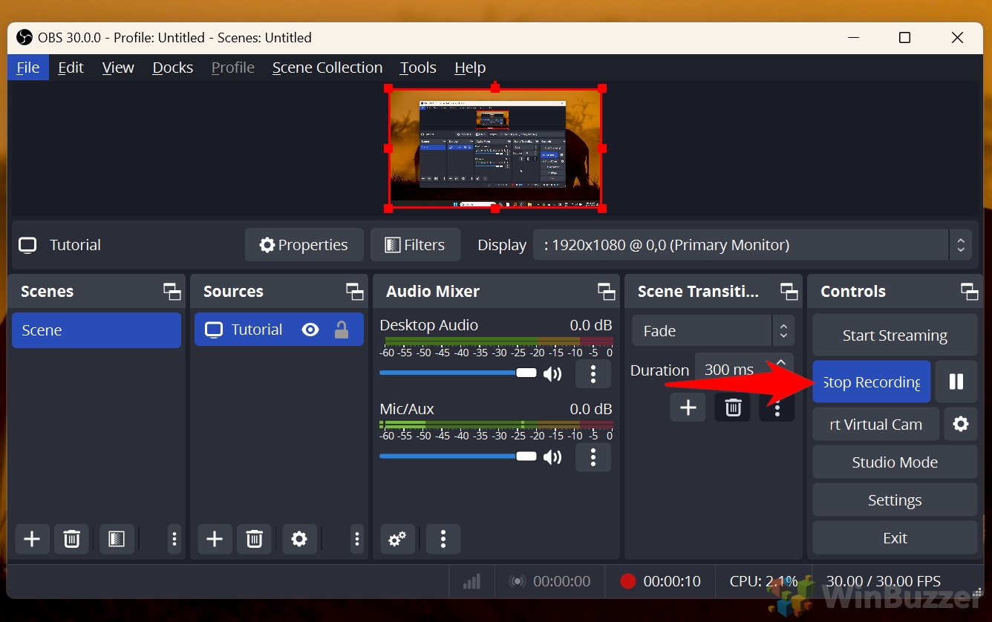Image resolution: width=992 pixels, height=622 pixels.
Task: Open the Scene Collection menu
Action: (327, 68)
